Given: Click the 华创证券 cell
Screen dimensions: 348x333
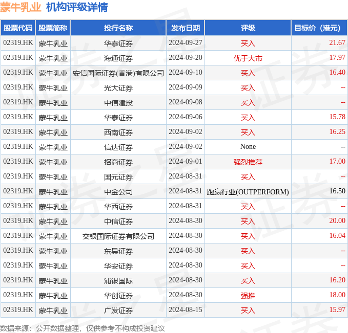Looking at the screenshot, I should click(x=118, y=296).
